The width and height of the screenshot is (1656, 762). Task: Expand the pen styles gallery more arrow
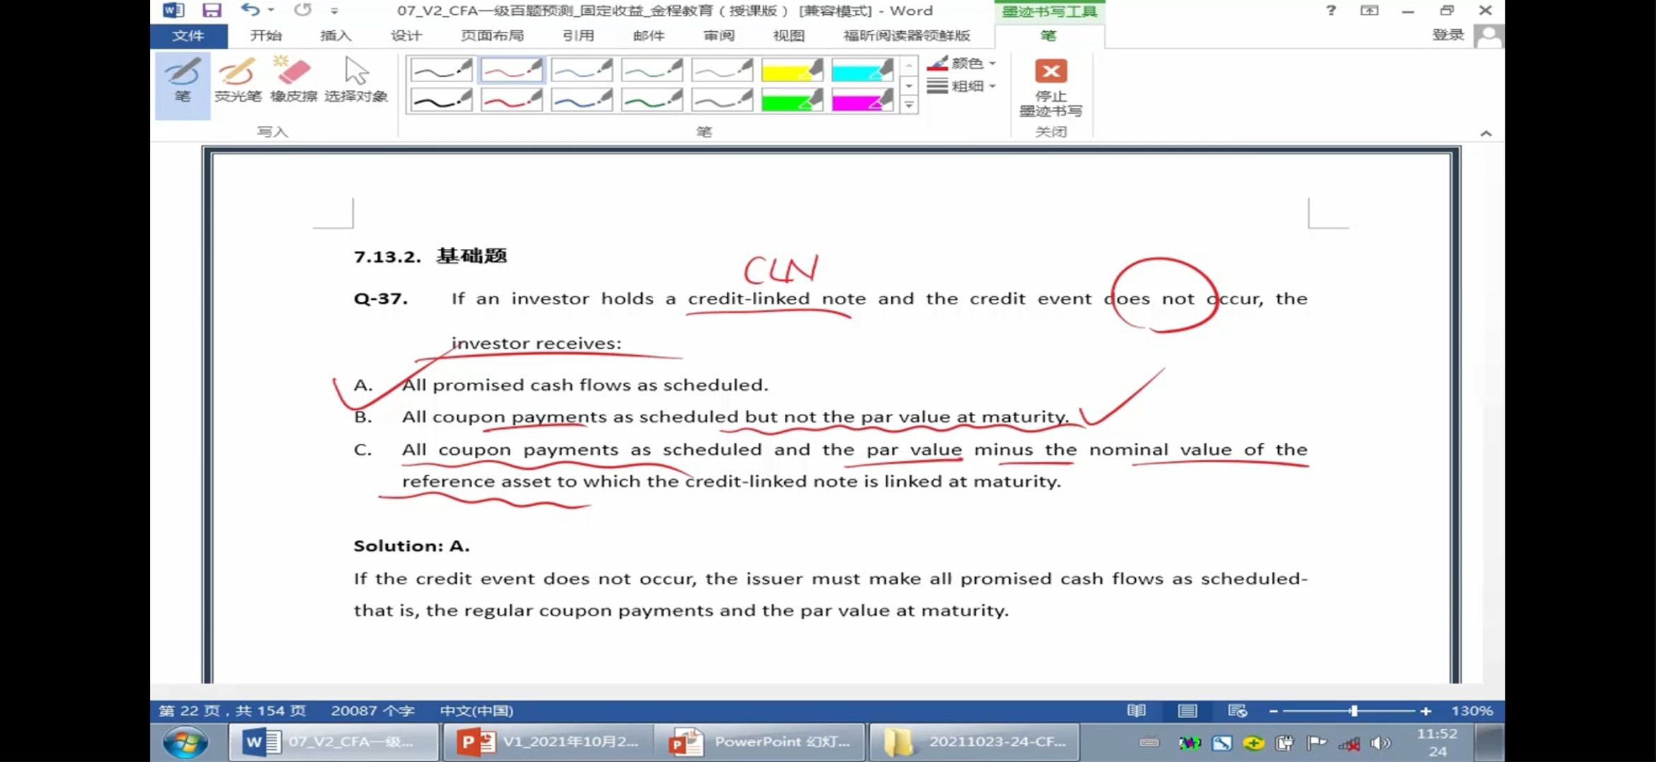pos(909,105)
